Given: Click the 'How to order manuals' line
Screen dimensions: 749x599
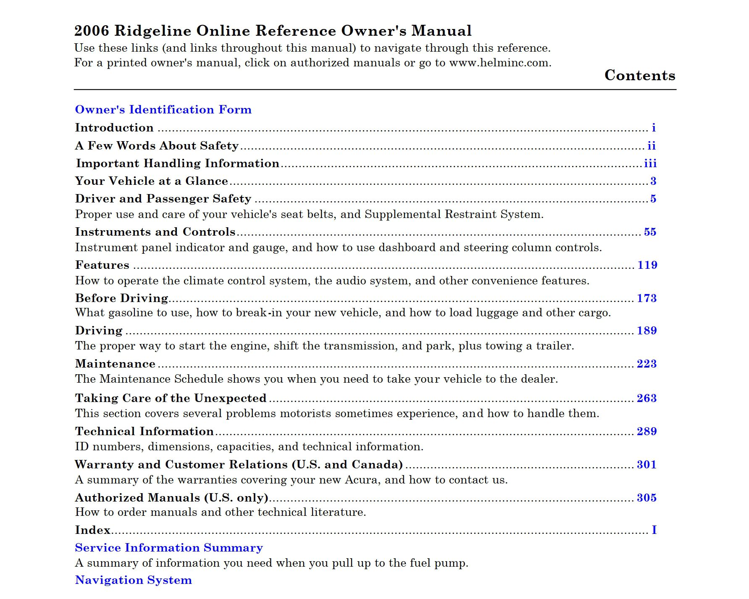Looking at the screenshot, I should point(221,512).
